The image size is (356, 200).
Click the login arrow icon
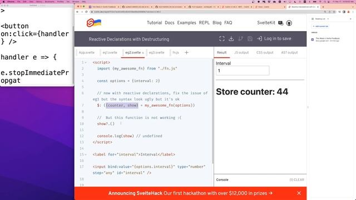[259, 39]
